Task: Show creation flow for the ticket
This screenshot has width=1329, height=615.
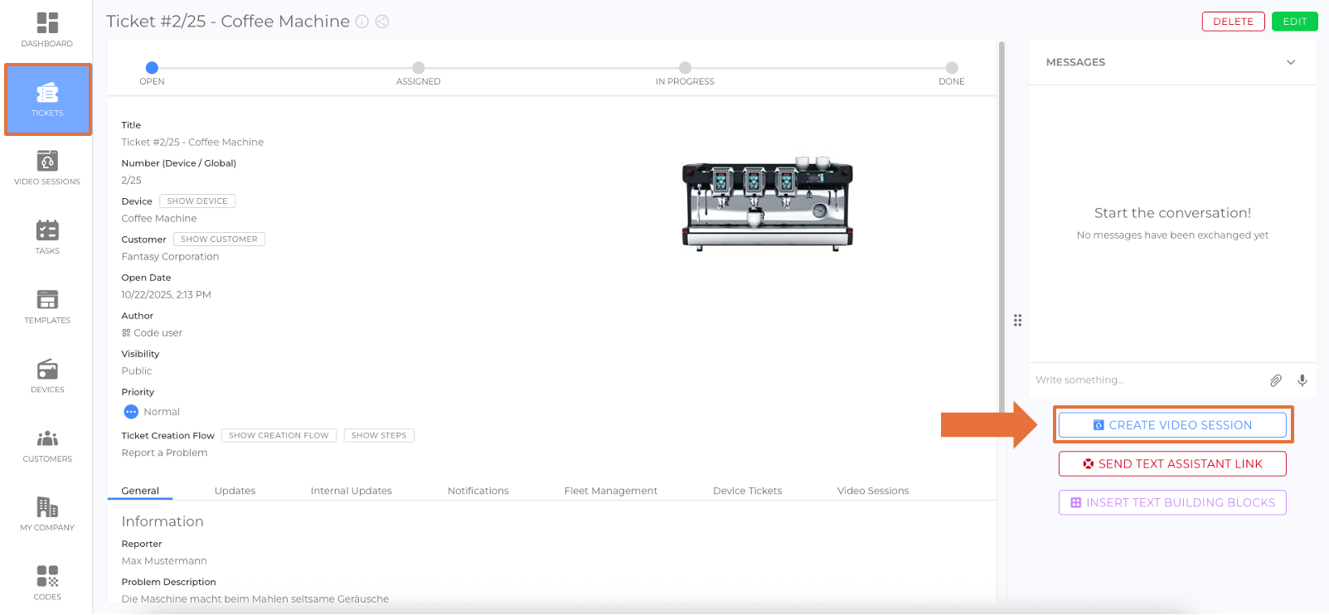Action: tap(279, 435)
